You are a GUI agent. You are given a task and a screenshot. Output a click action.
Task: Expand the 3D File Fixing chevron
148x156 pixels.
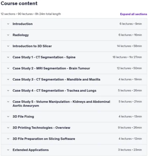(x=8, y=117)
